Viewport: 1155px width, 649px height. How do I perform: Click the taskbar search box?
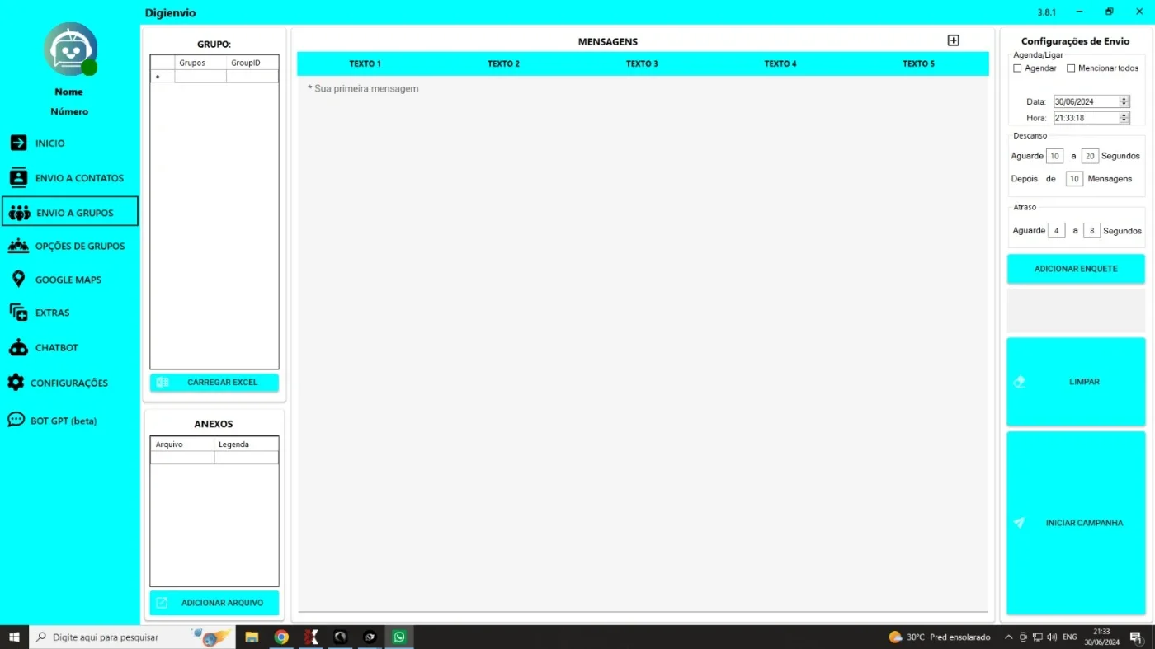pyautogui.click(x=132, y=637)
